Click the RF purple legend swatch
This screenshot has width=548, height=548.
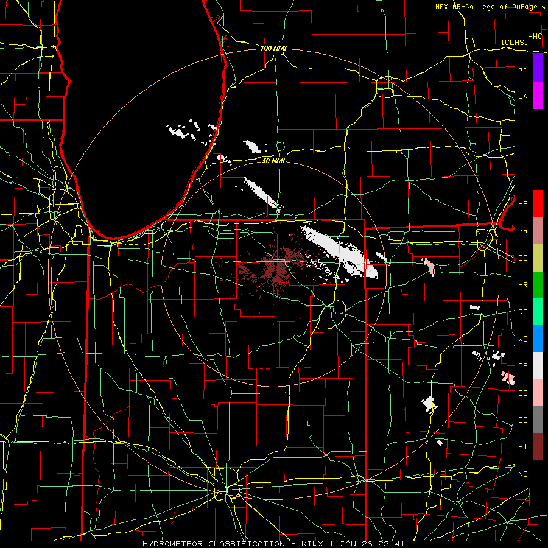click(x=538, y=68)
